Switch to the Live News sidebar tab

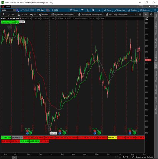(156, 109)
